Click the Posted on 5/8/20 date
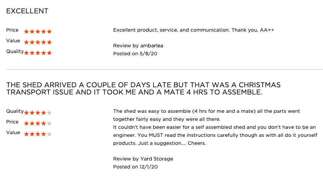 [135, 54]
